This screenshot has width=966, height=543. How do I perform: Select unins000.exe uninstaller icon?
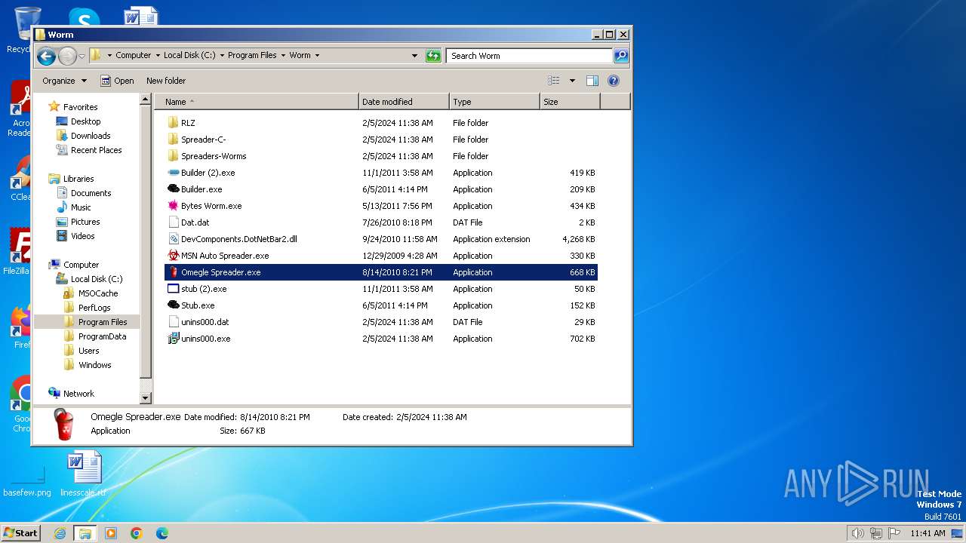pyautogui.click(x=173, y=339)
